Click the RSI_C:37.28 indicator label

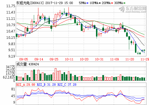[x=67, y=85]
